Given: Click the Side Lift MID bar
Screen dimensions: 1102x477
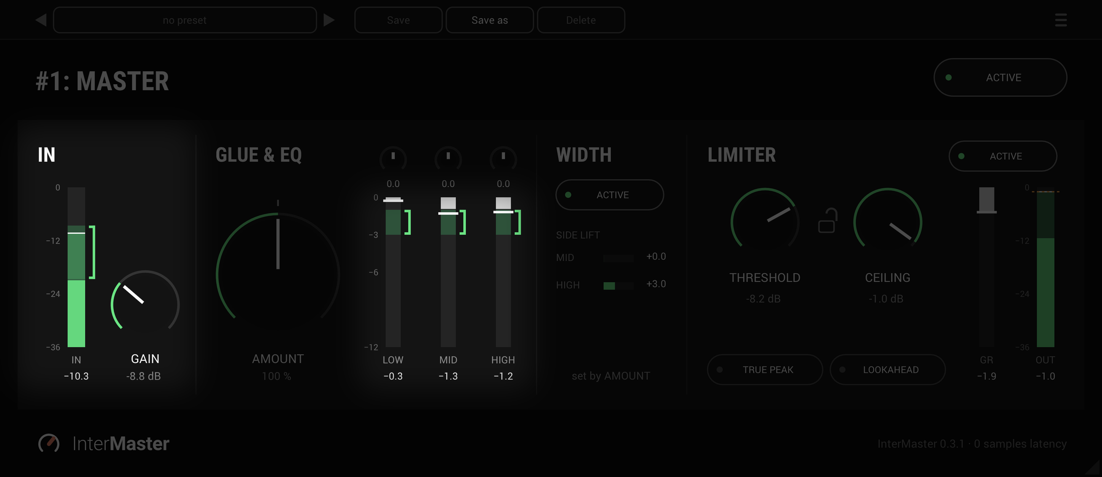Looking at the screenshot, I should click(618, 258).
